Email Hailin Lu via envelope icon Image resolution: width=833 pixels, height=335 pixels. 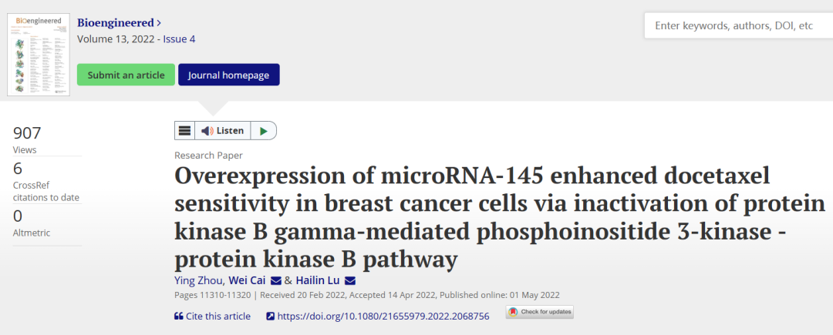click(x=349, y=280)
